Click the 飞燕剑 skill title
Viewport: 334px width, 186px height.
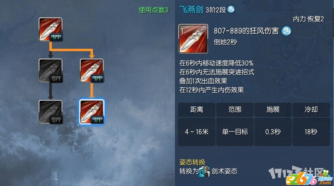[x=191, y=9]
